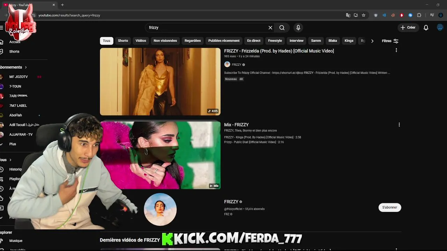This screenshot has height=251, width=447.
Task: Open the Extensions puzzle-piece menu
Action: pyautogui.click(x=419, y=15)
